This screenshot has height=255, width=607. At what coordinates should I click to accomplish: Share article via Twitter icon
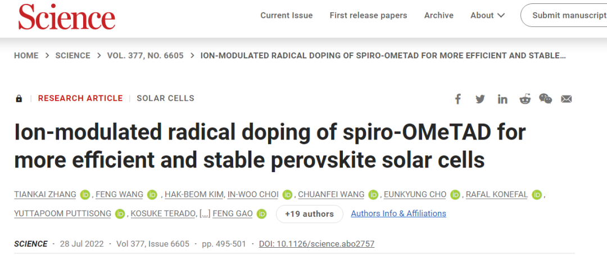coord(480,99)
